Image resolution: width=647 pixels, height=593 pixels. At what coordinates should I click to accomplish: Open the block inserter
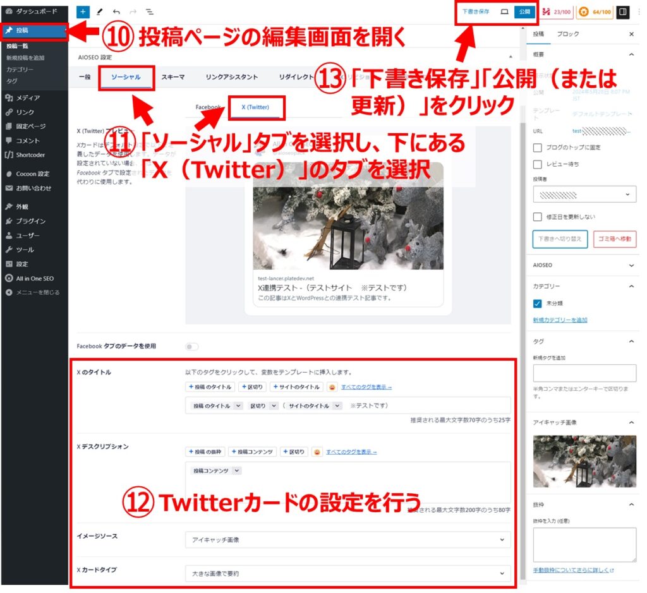pos(83,11)
